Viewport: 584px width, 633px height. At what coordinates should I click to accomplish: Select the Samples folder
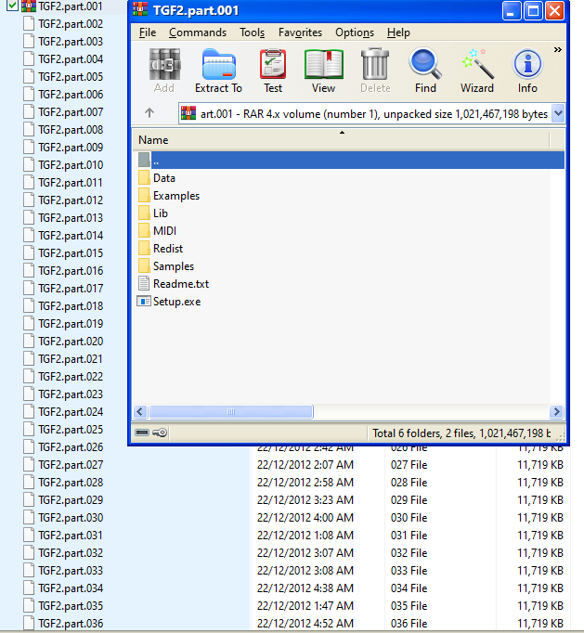point(174,266)
